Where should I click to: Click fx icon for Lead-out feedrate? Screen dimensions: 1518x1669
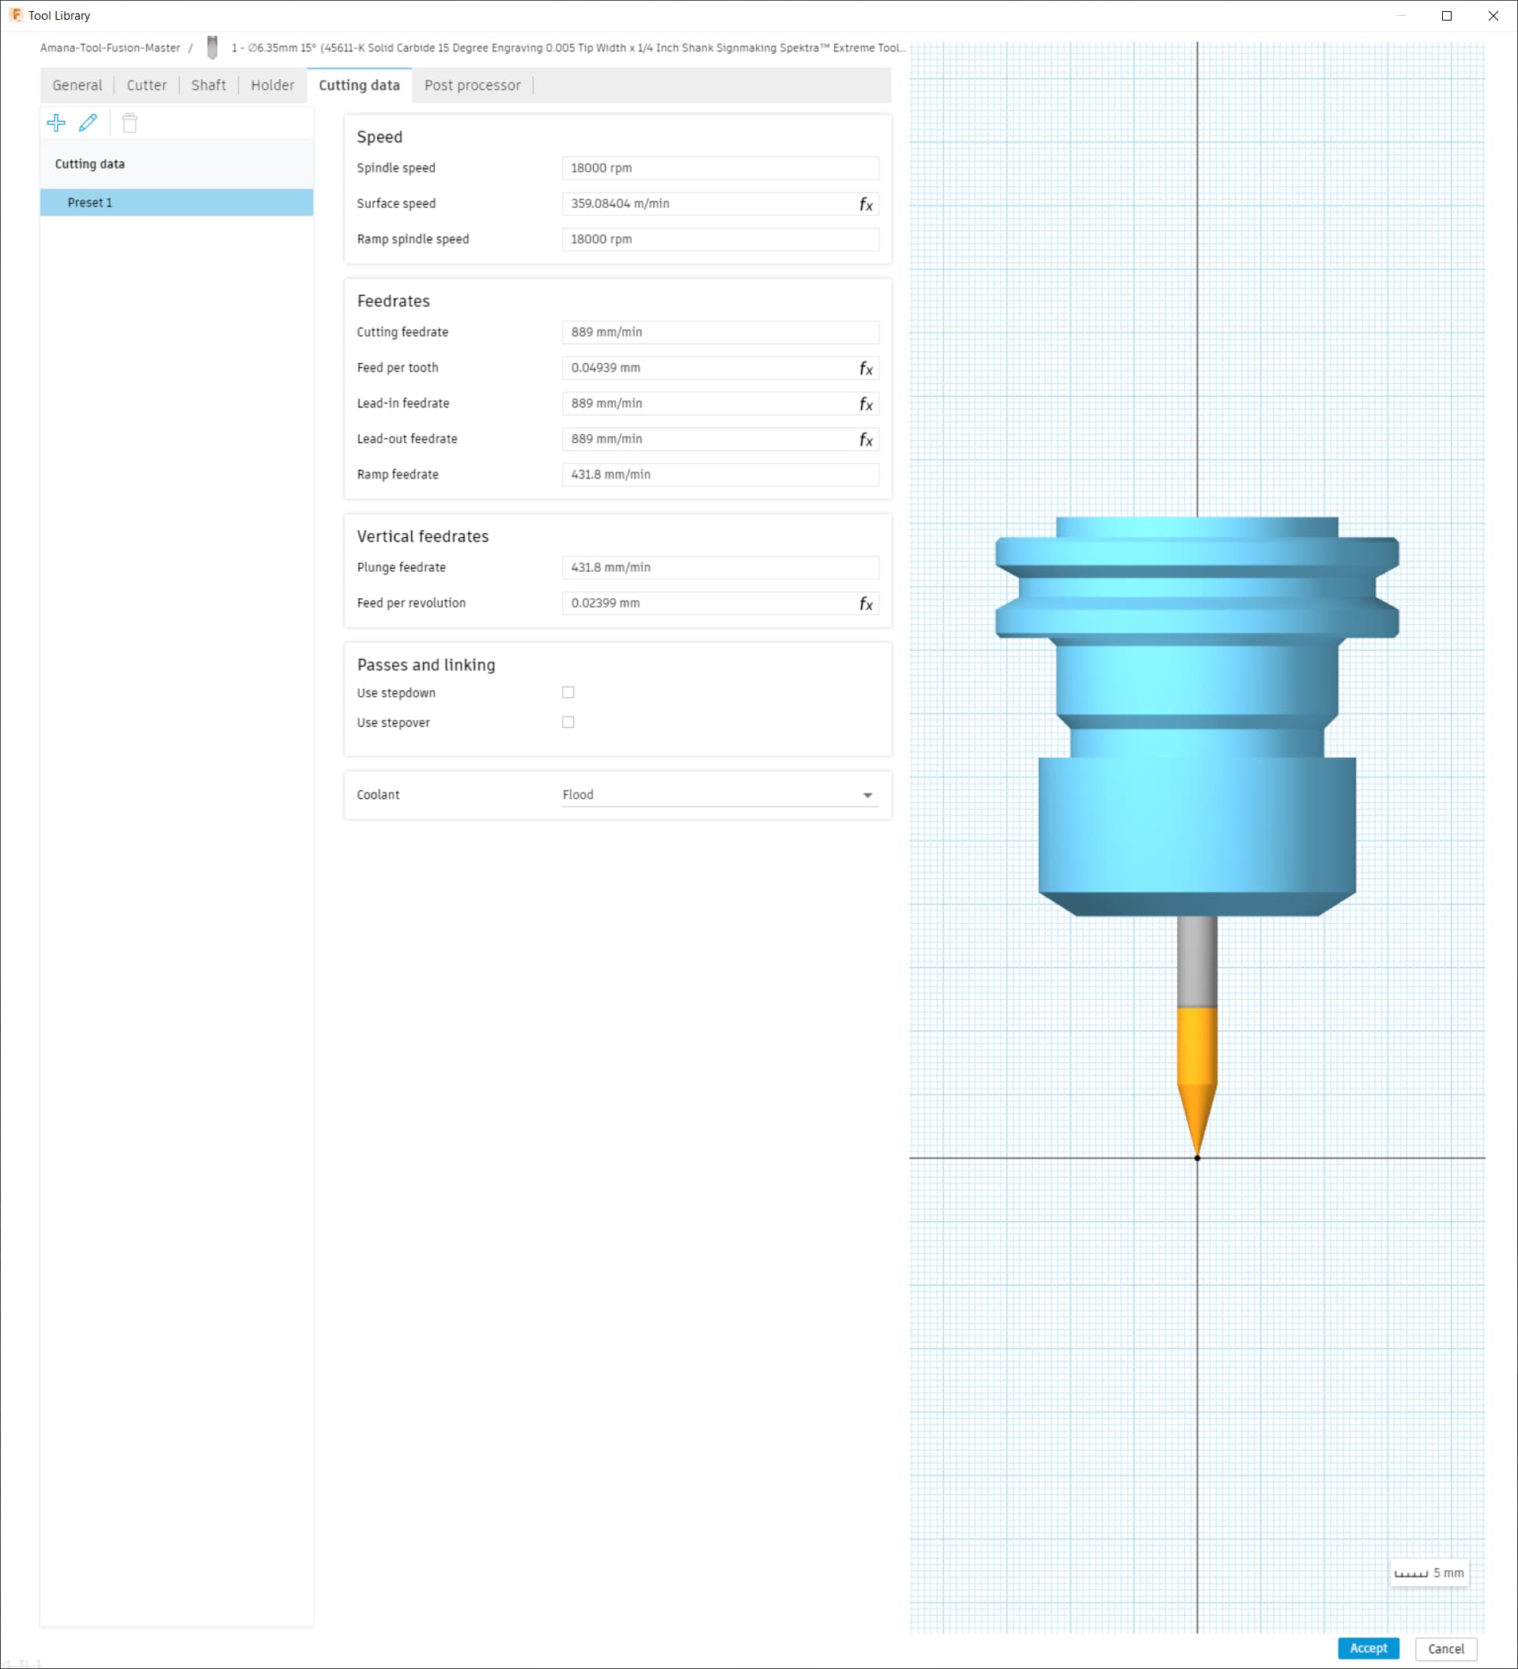(x=866, y=440)
